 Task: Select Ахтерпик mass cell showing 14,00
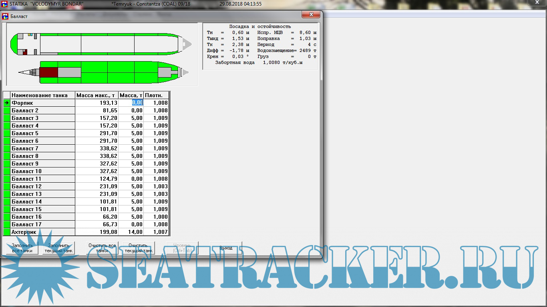click(131, 232)
